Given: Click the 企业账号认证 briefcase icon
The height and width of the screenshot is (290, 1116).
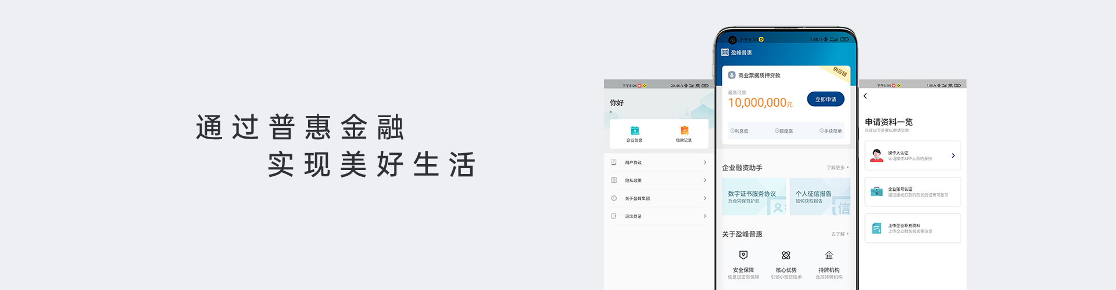Looking at the screenshot, I should (x=877, y=192).
